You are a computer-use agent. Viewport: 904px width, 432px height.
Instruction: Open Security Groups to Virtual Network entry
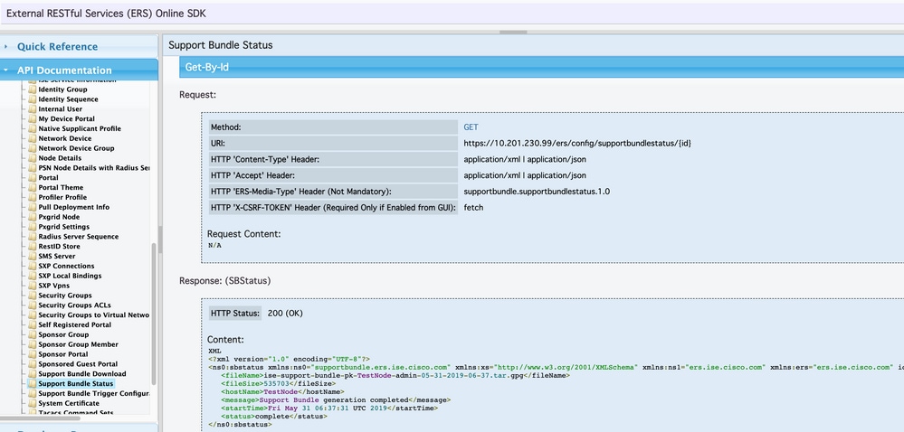click(94, 315)
